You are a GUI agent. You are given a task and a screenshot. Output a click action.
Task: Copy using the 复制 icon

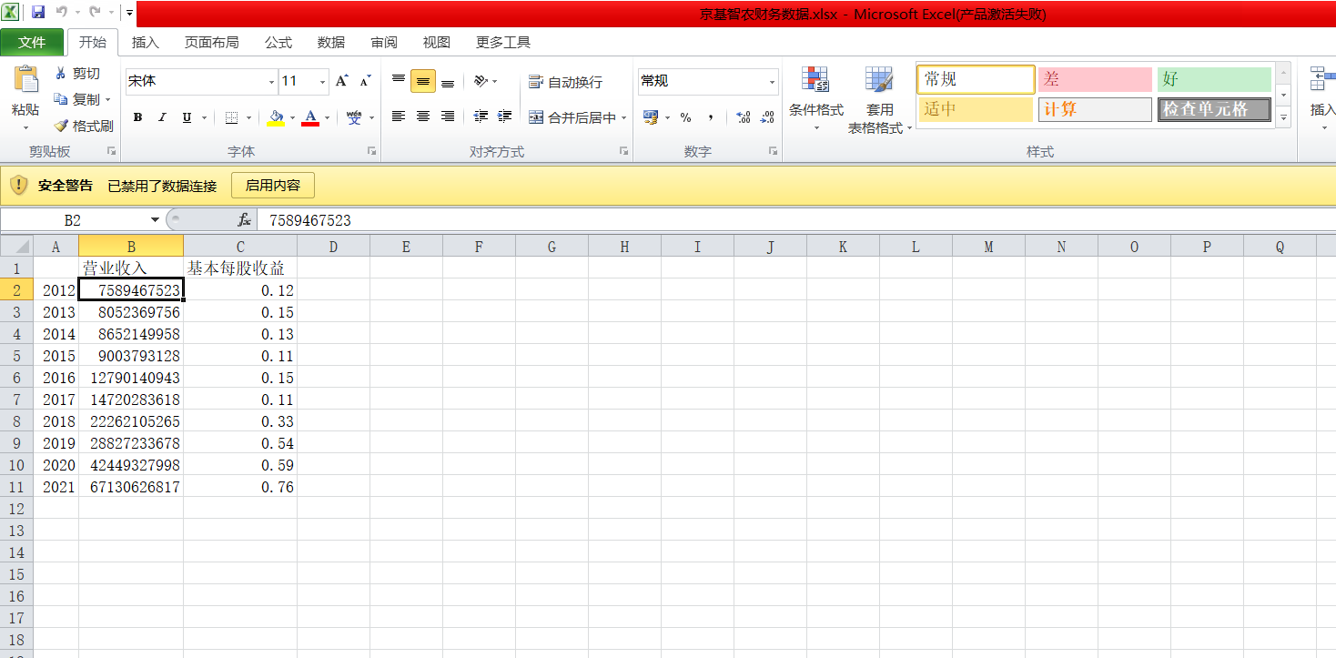pos(61,99)
